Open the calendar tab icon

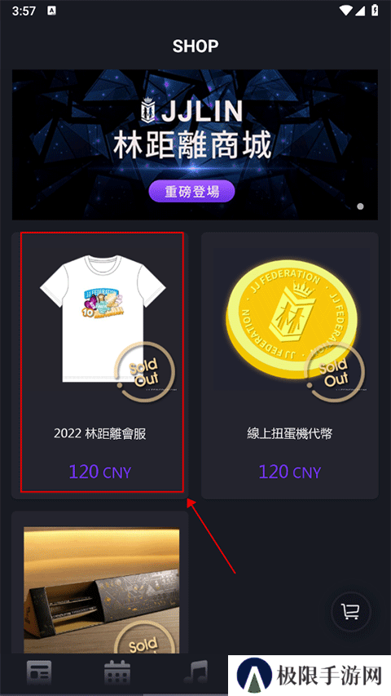click(117, 672)
